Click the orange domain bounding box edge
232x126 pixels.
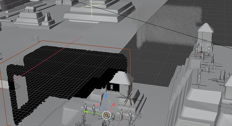[x=86, y=45]
